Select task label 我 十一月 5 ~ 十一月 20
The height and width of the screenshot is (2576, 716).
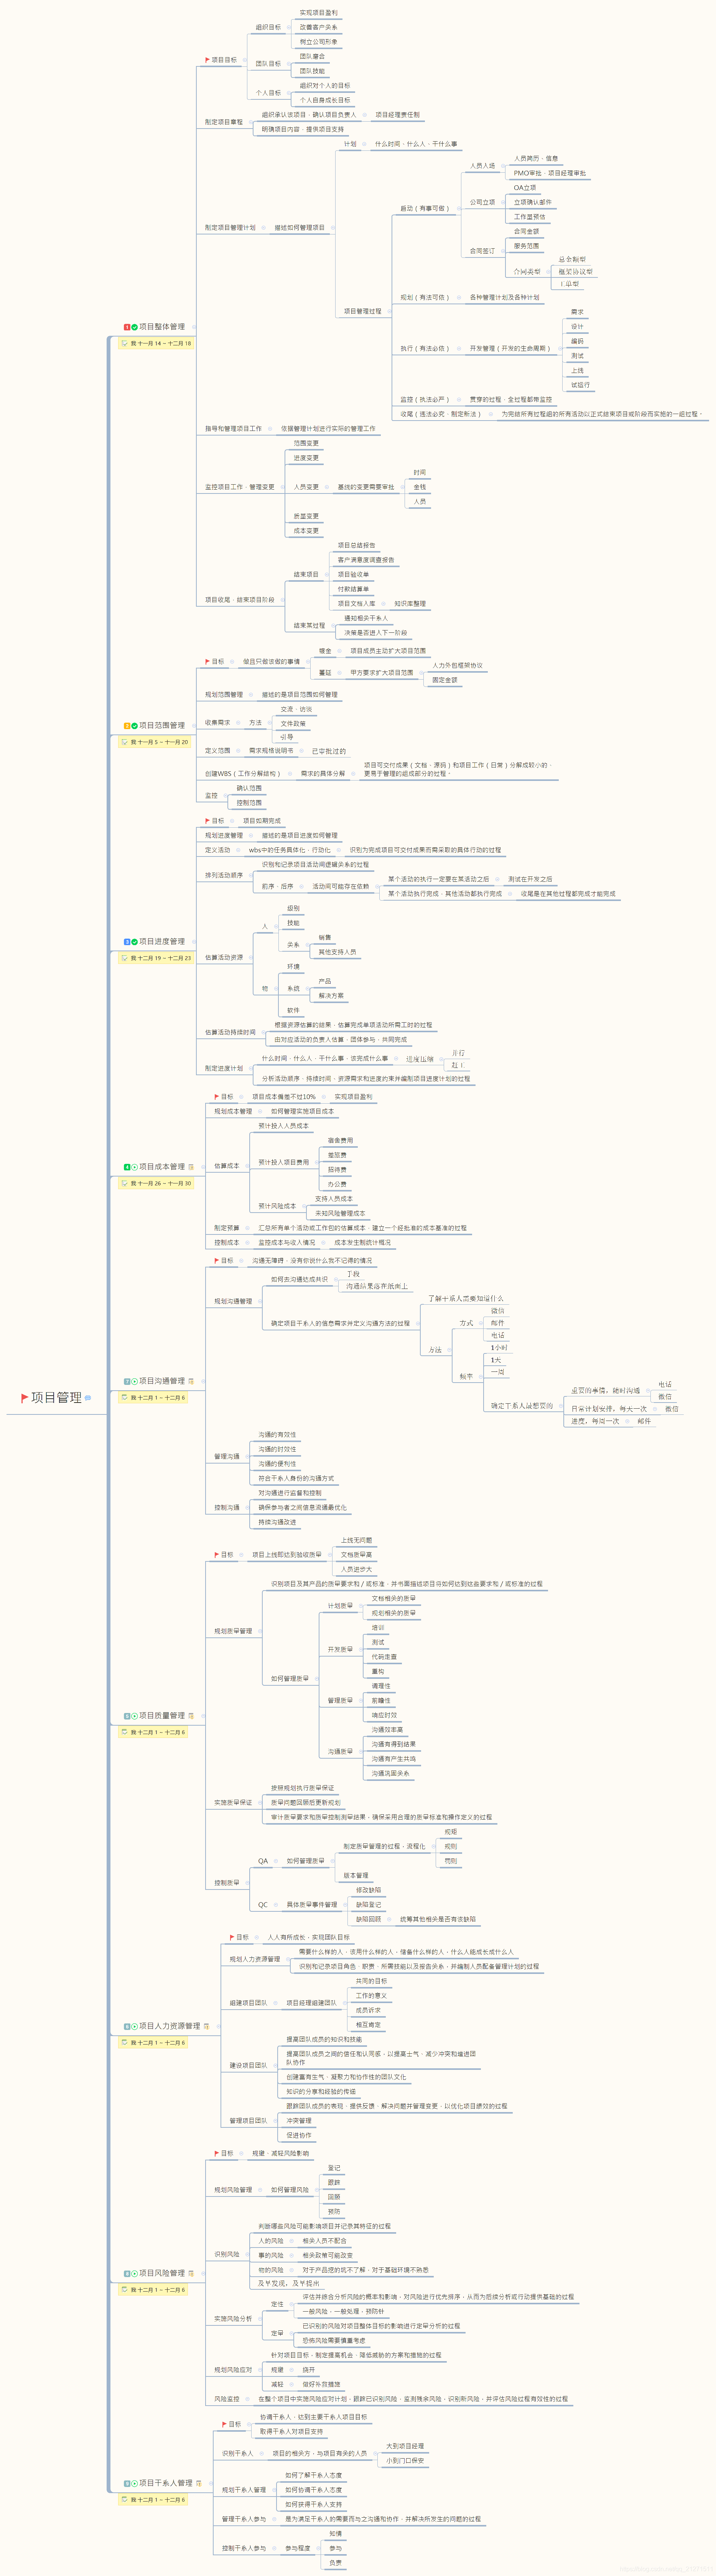point(154,743)
